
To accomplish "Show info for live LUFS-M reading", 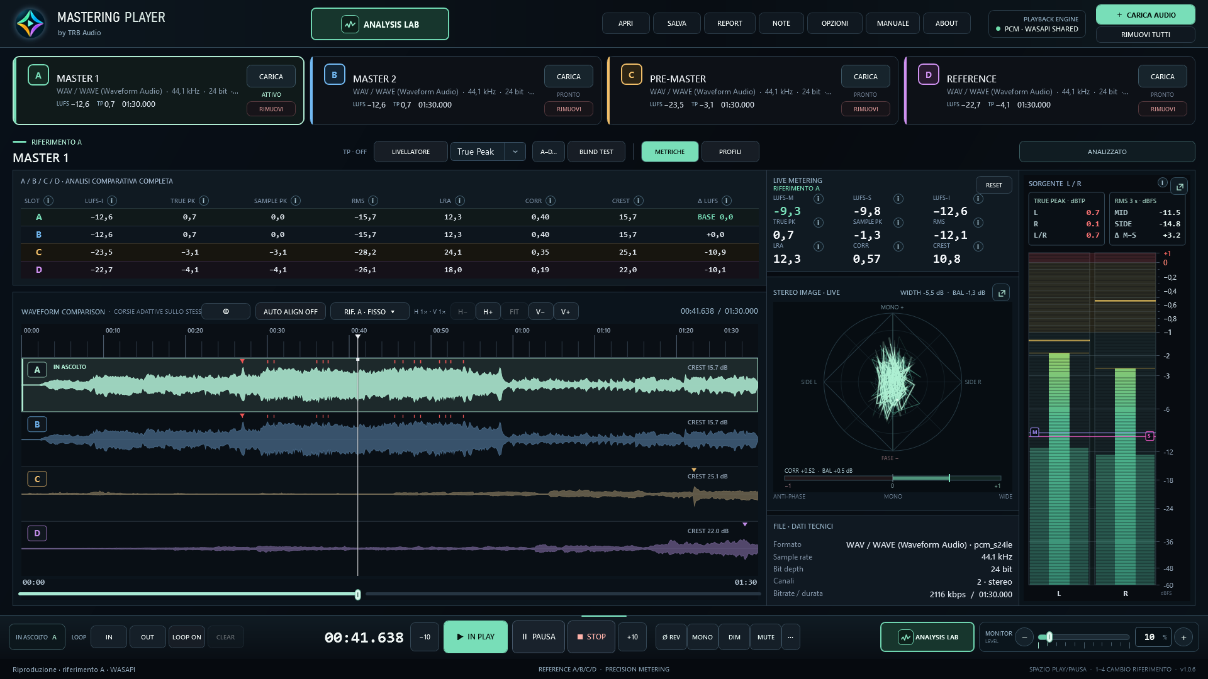I will pyautogui.click(x=819, y=199).
